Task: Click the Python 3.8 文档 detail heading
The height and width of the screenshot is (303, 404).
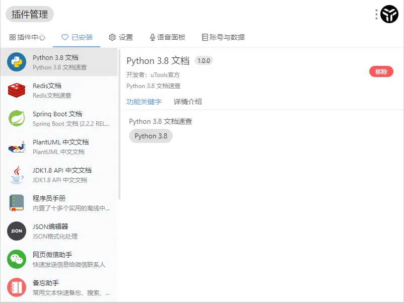Action: 158,61
